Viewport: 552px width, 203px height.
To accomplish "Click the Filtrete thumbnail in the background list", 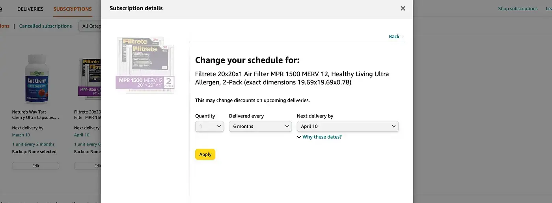I will [89, 78].
